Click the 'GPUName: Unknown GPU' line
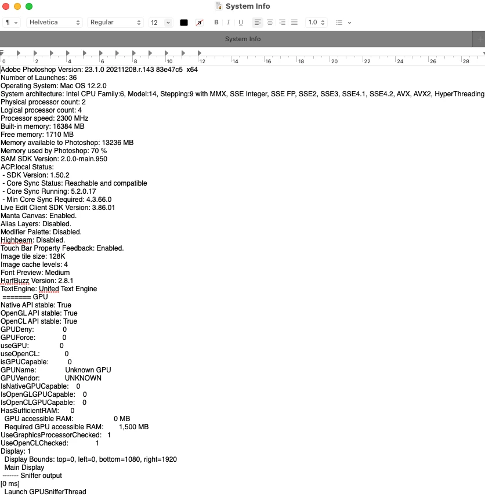 point(56,370)
